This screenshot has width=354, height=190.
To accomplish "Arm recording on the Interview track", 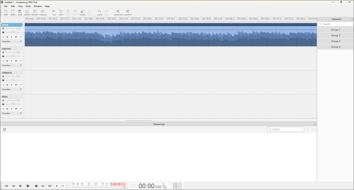I will [3, 61].
